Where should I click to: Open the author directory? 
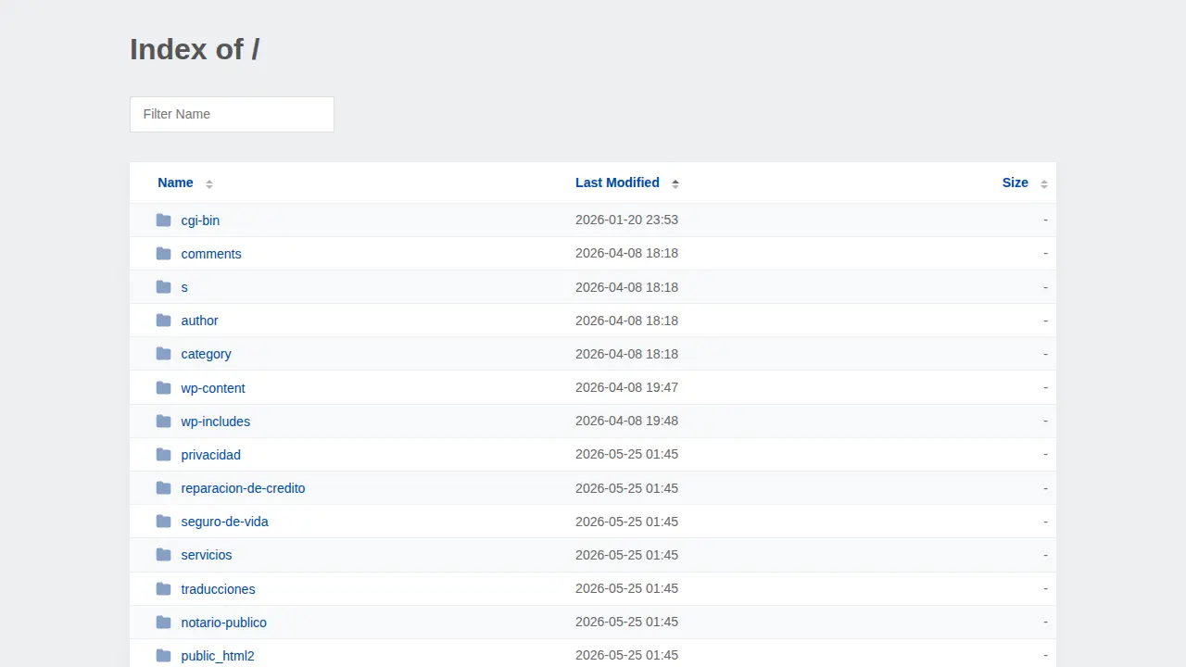pos(199,321)
